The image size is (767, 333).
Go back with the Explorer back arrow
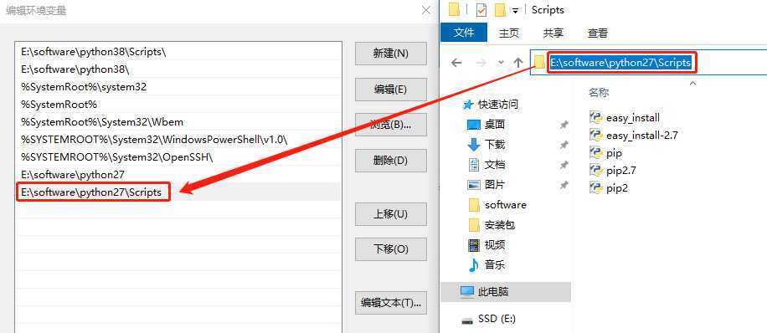pyautogui.click(x=456, y=63)
